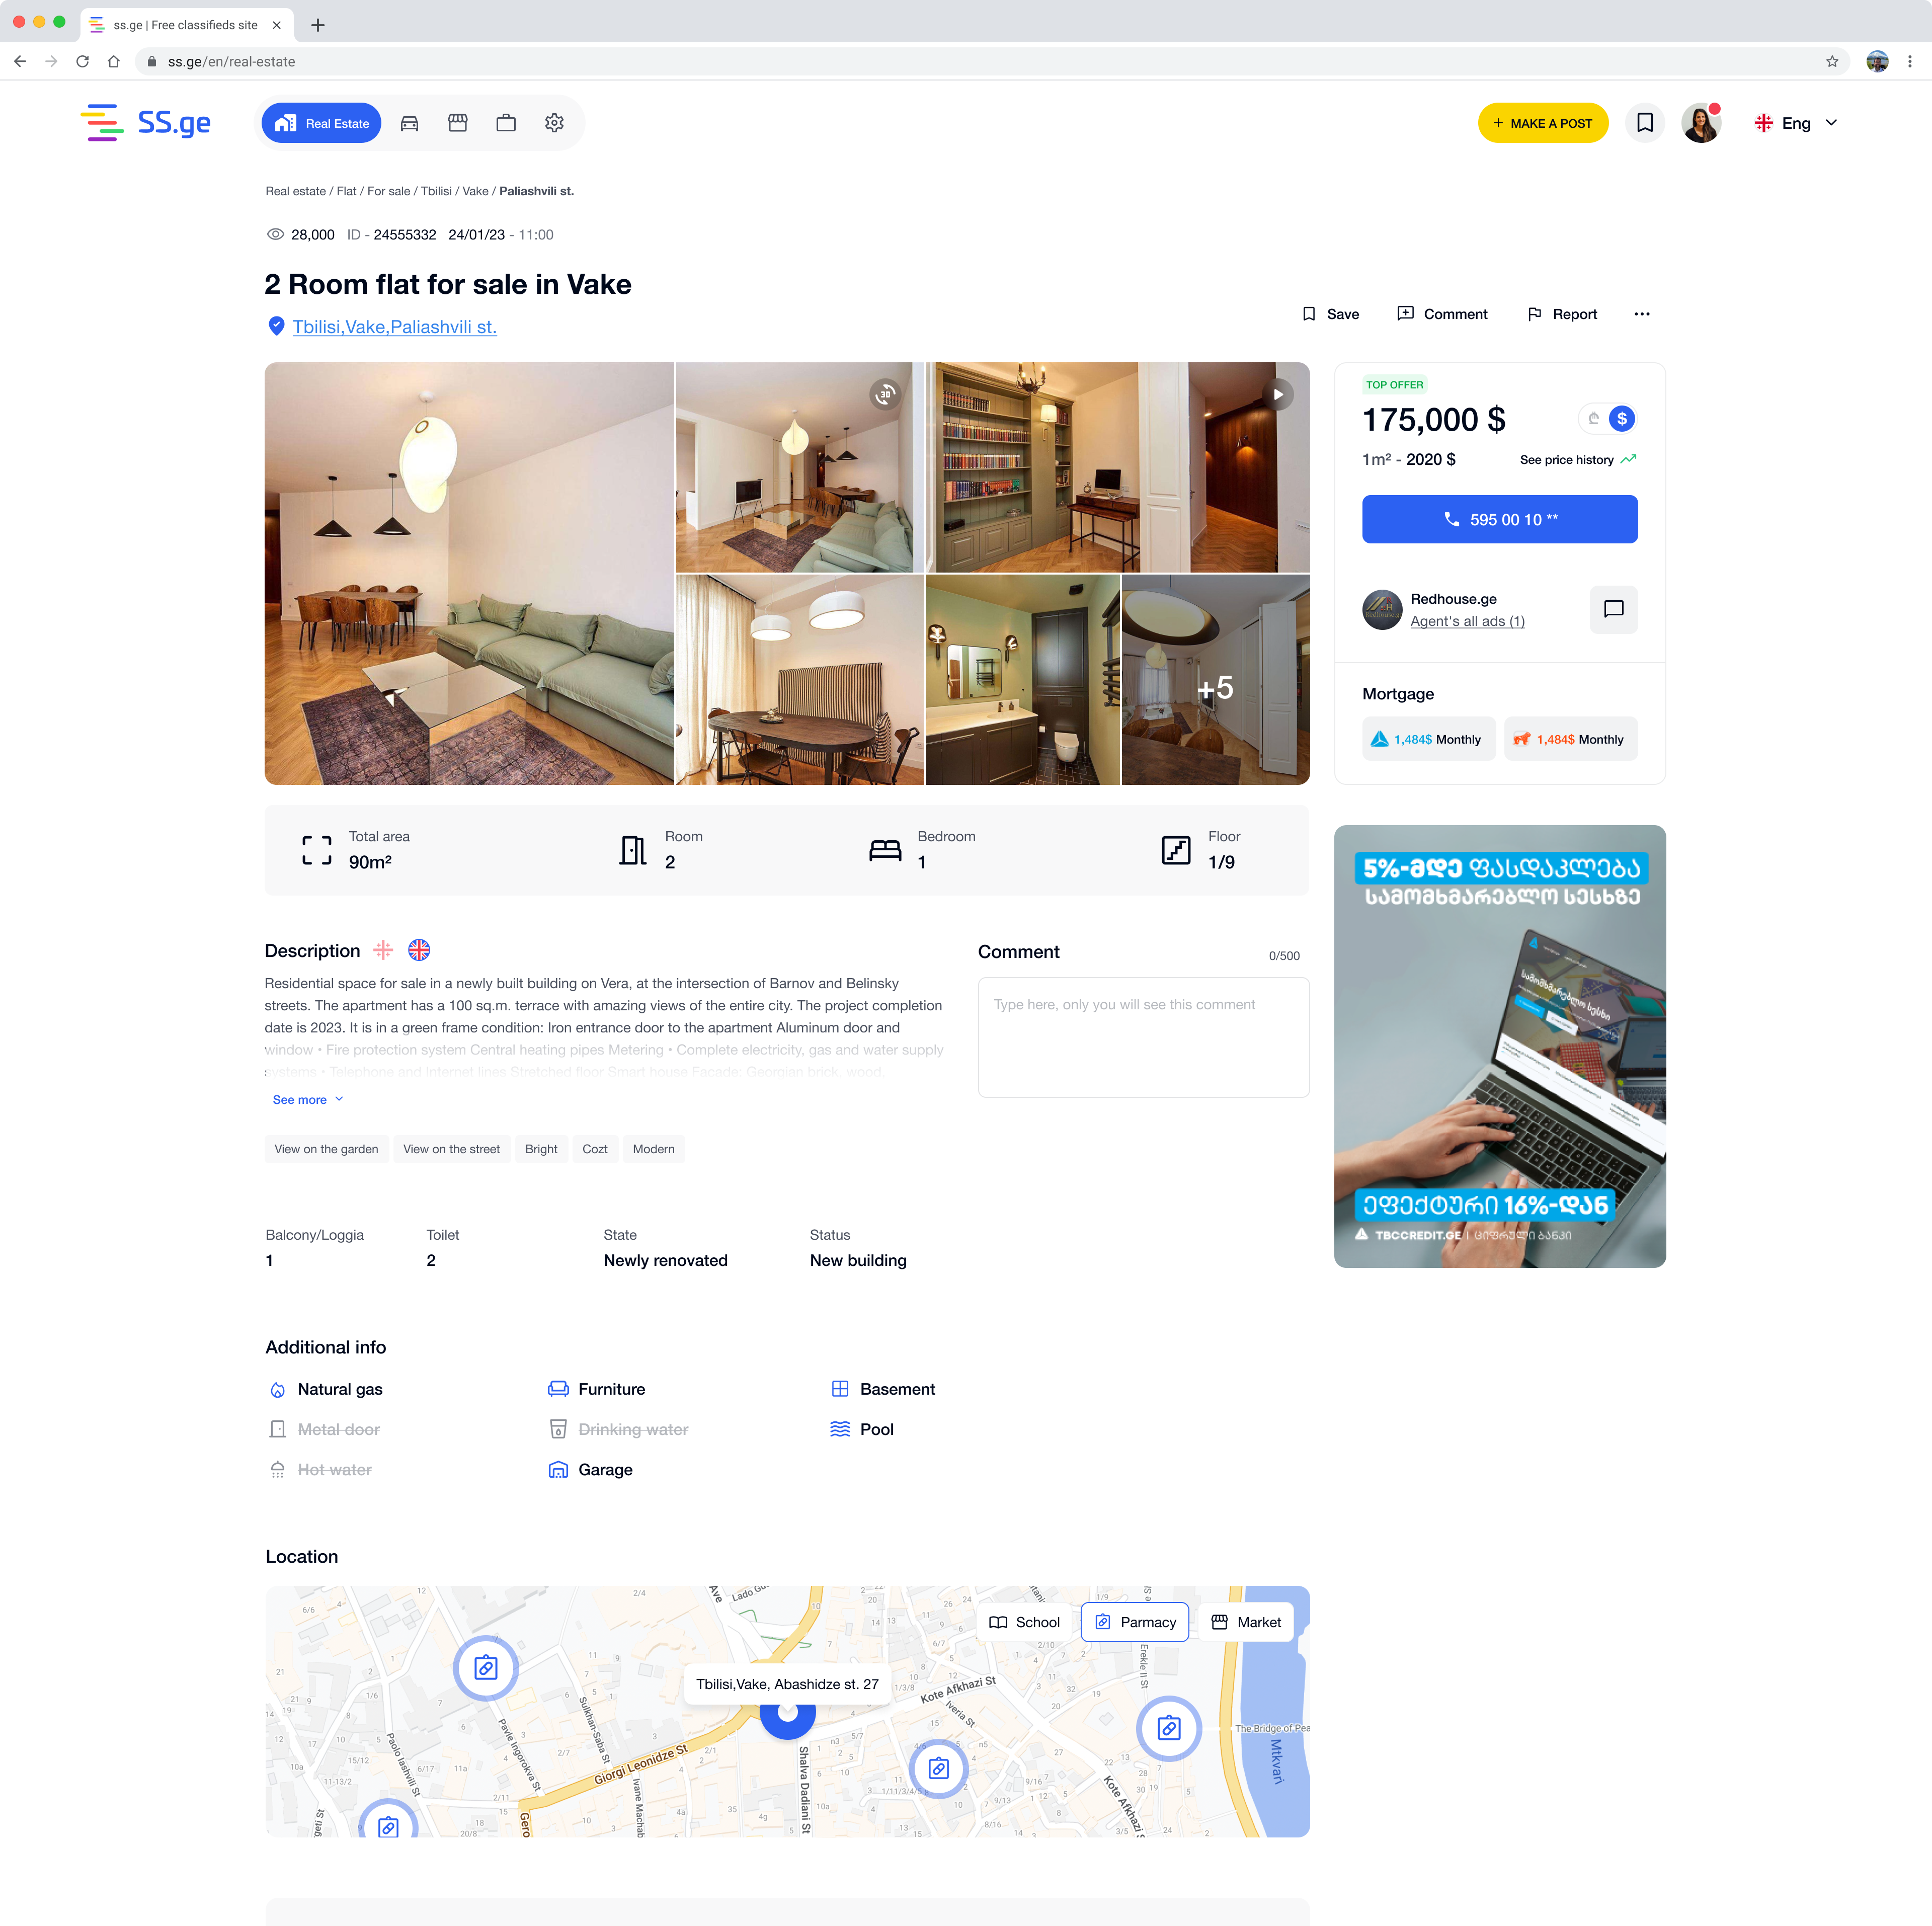The height and width of the screenshot is (1926, 1932).
Task: Select the Market map filter
Action: [x=1246, y=1622]
